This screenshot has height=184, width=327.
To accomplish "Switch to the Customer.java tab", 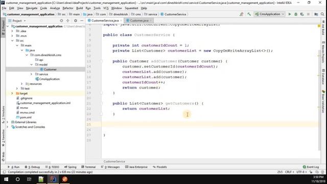I will pos(139,20).
